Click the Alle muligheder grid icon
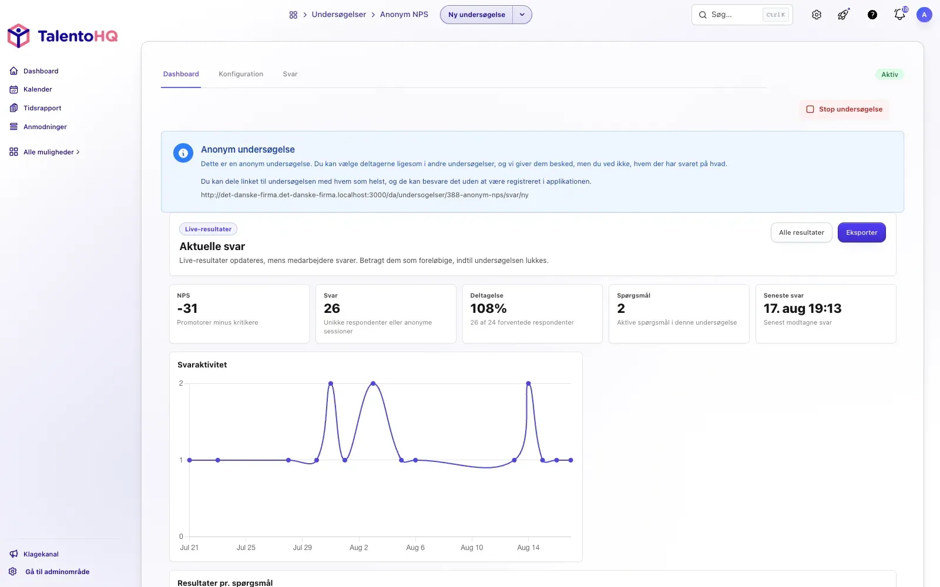Screen dimensions: 940x587 click(x=14, y=152)
